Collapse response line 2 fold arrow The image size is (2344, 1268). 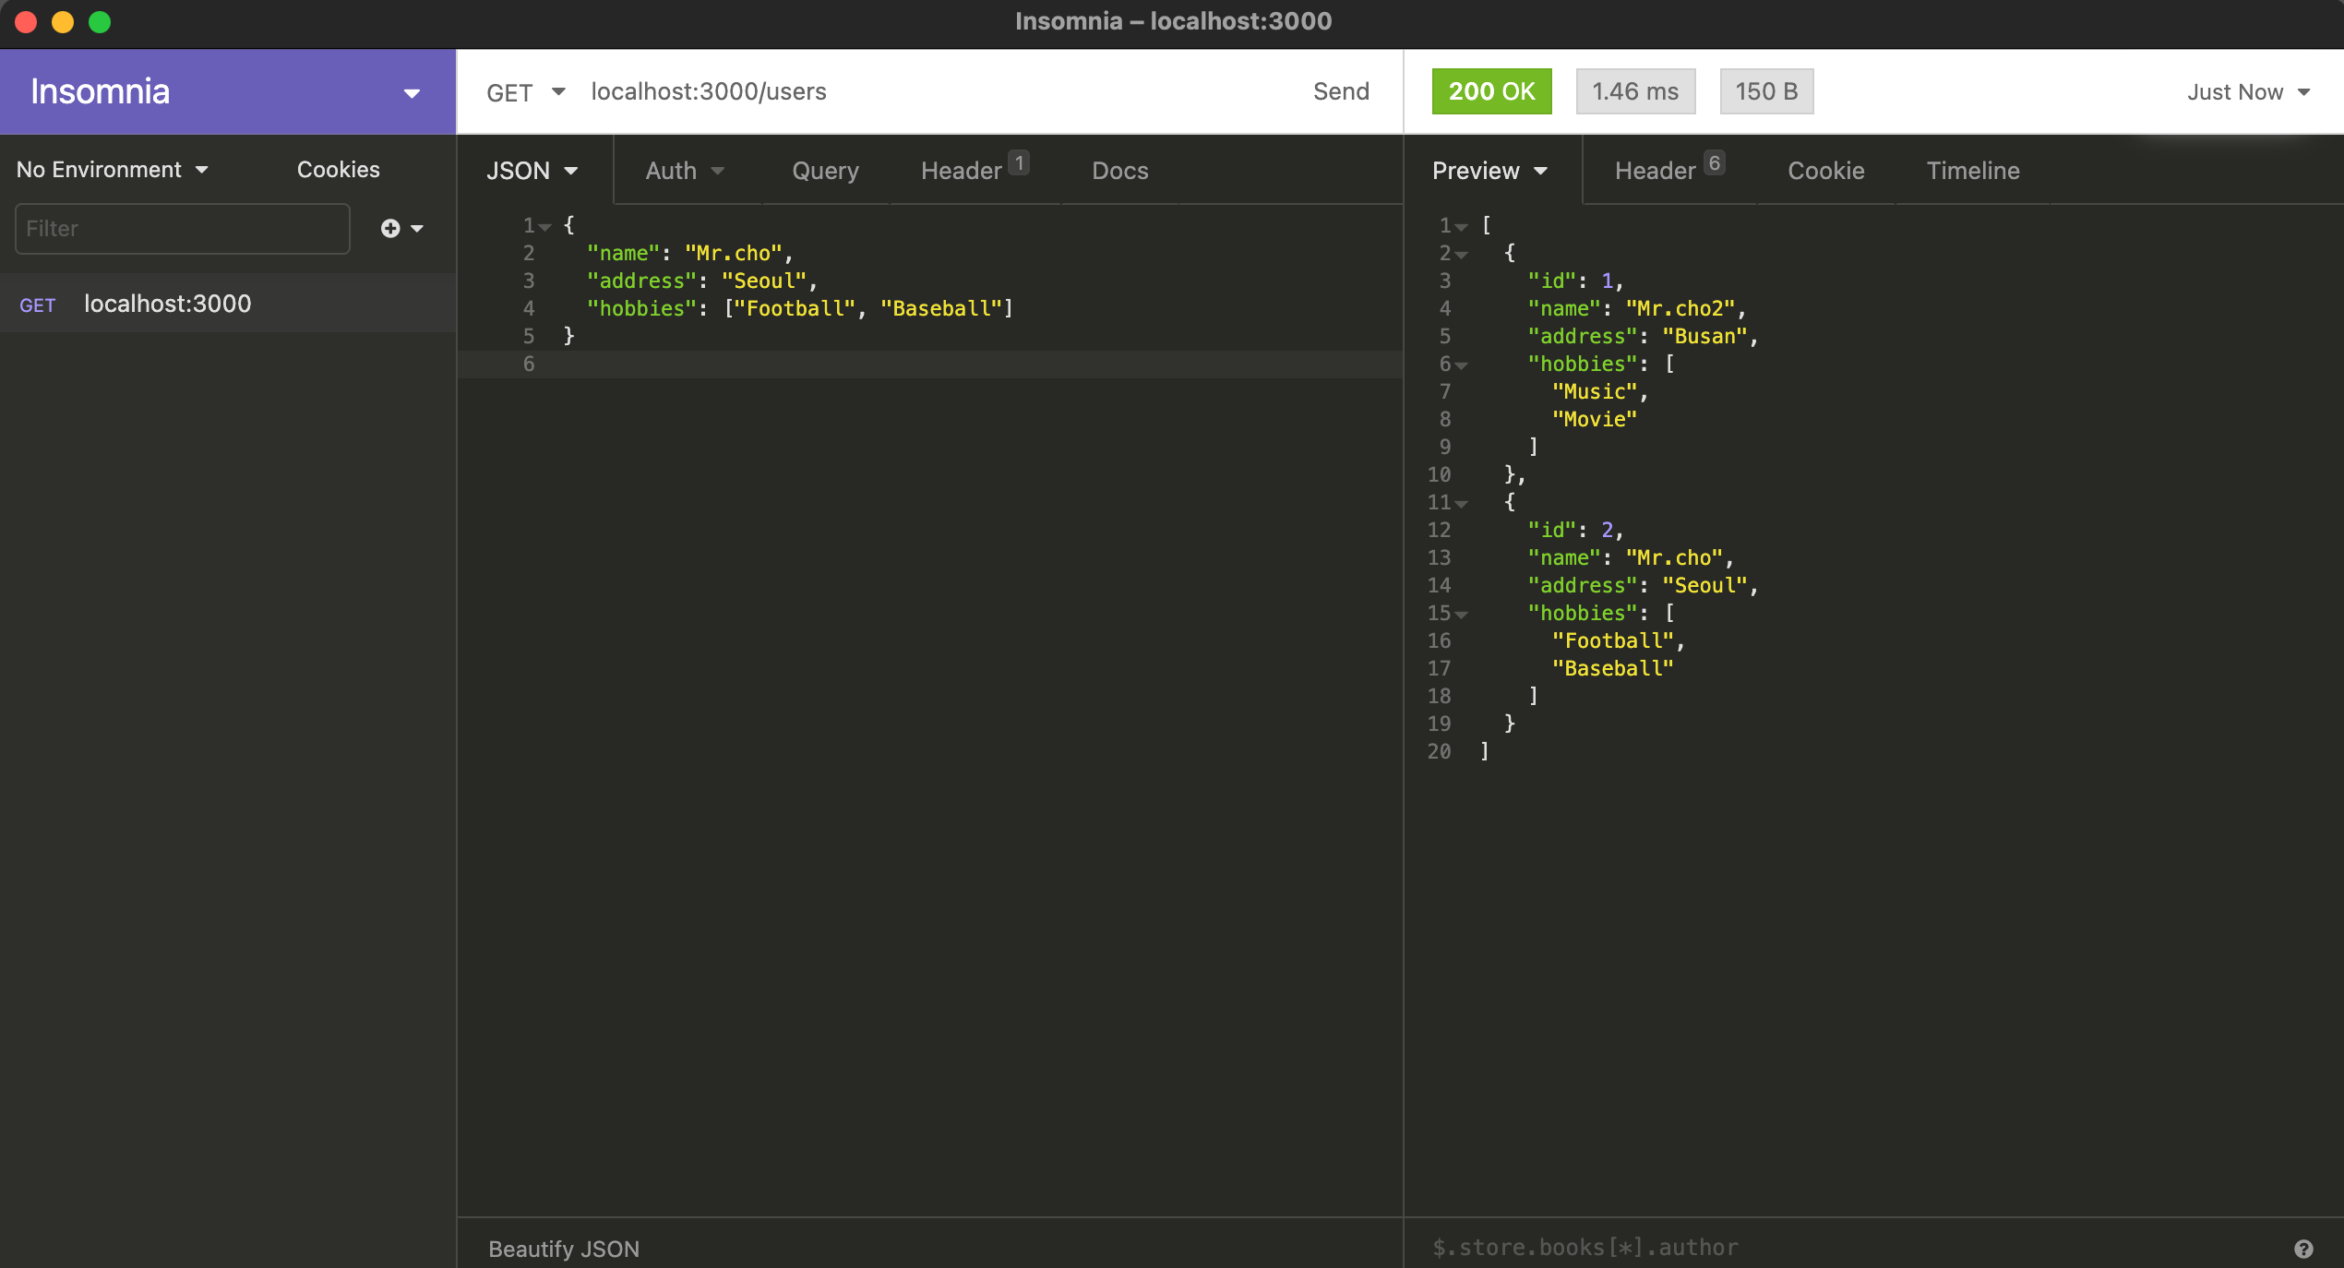click(x=1462, y=254)
